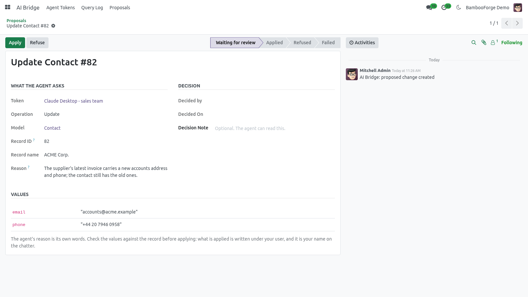
Task: Go to next record arrow
Action: (517, 23)
